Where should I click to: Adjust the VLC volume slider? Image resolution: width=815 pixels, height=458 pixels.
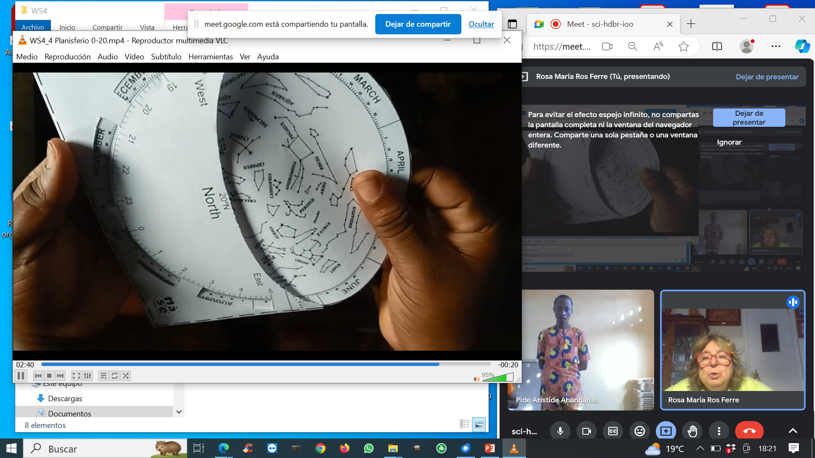498,377
